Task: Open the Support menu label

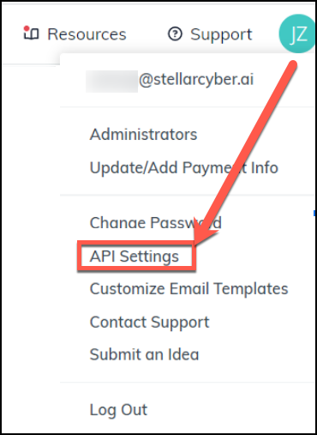Action: (221, 35)
